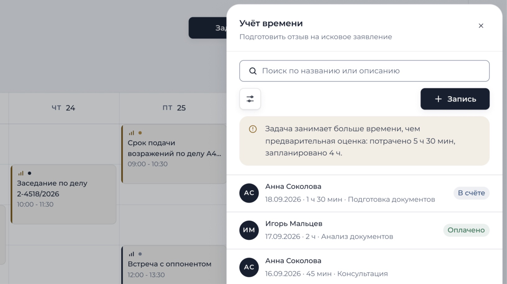
Task: Click the priority bars icon on Срок подачи event
Action: 131,133
